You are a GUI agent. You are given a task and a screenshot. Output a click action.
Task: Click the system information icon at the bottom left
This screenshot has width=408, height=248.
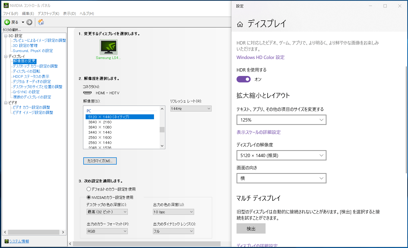tap(7, 241)
